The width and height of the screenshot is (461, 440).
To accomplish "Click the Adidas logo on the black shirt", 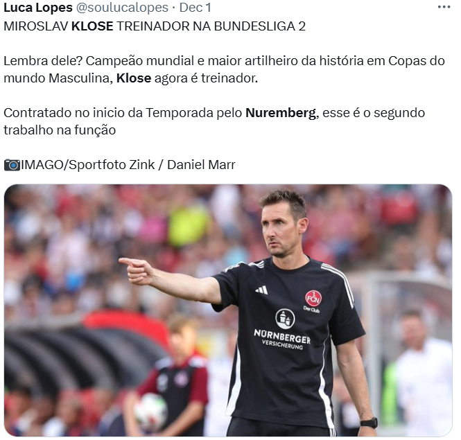I will (261, 290).
